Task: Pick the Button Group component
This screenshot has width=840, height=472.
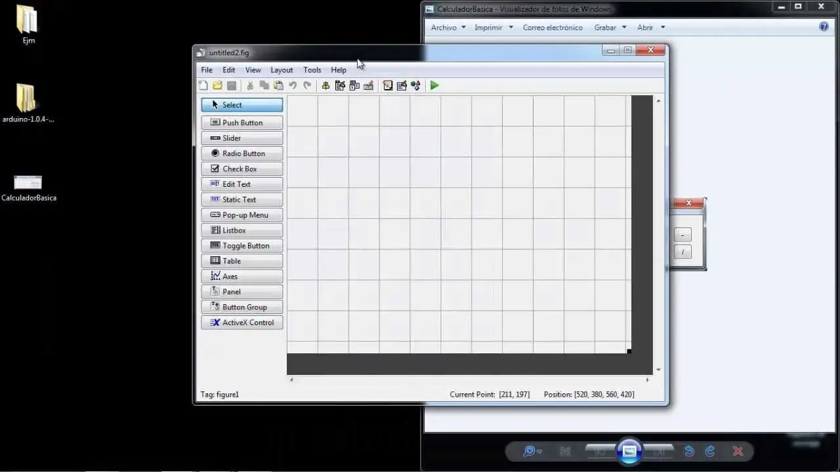Action: [242, 307]
